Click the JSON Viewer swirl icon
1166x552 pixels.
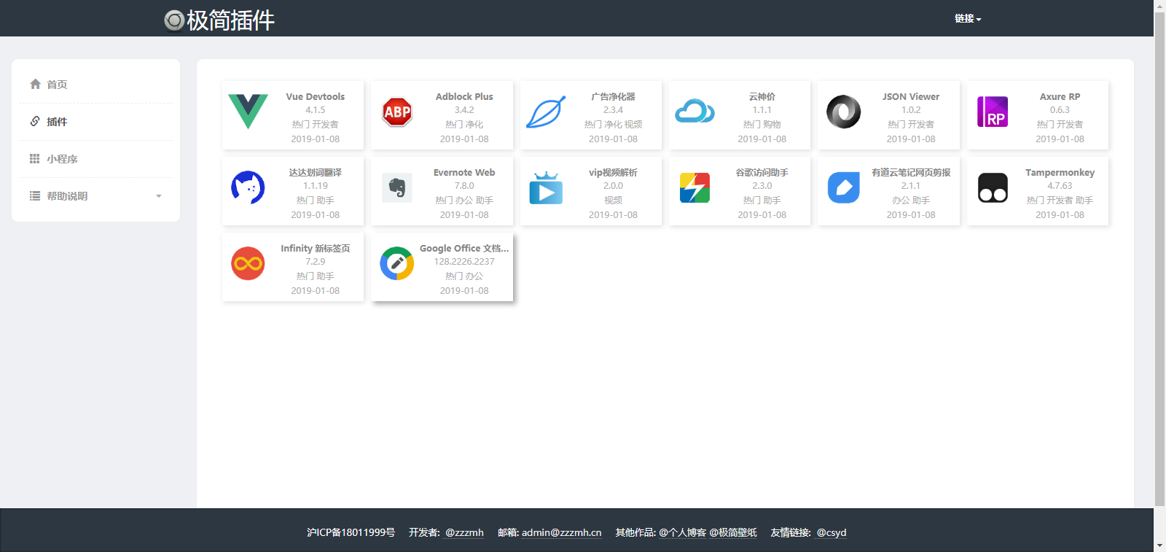844,112
